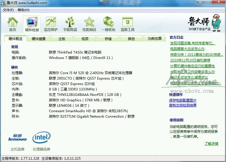Switch to the 存储 tab

point(108,39)
